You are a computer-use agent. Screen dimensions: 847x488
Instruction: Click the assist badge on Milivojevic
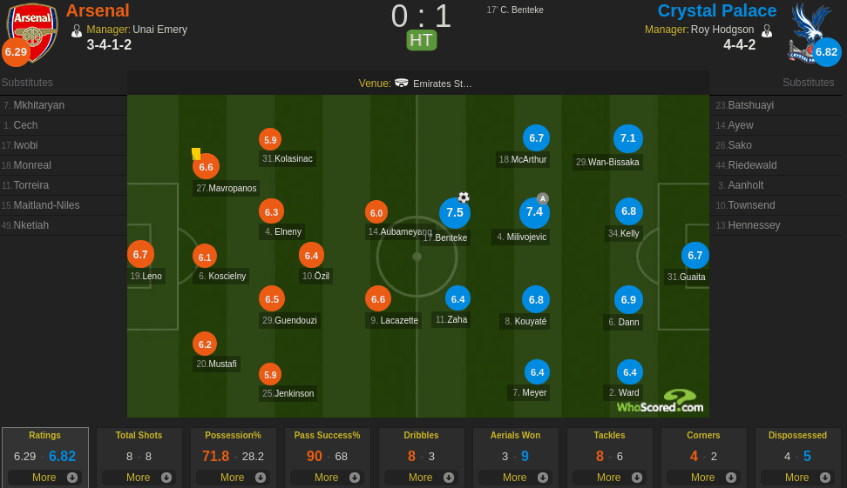click(x=543, y=198)
